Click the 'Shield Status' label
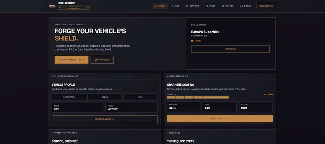Viewport: 325px width, 144px height. (x=199, y=25)
